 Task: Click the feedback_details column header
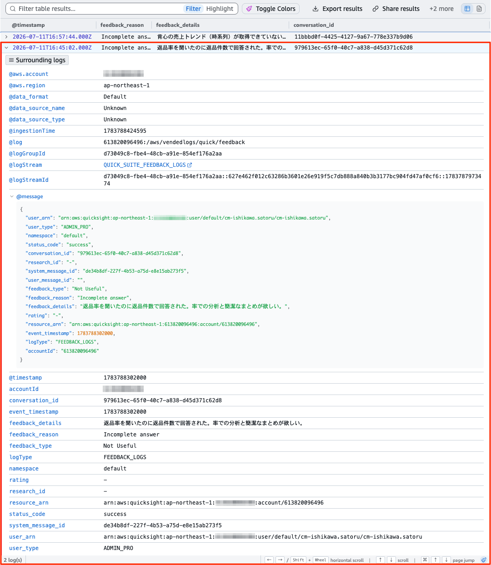click(178, 25)
